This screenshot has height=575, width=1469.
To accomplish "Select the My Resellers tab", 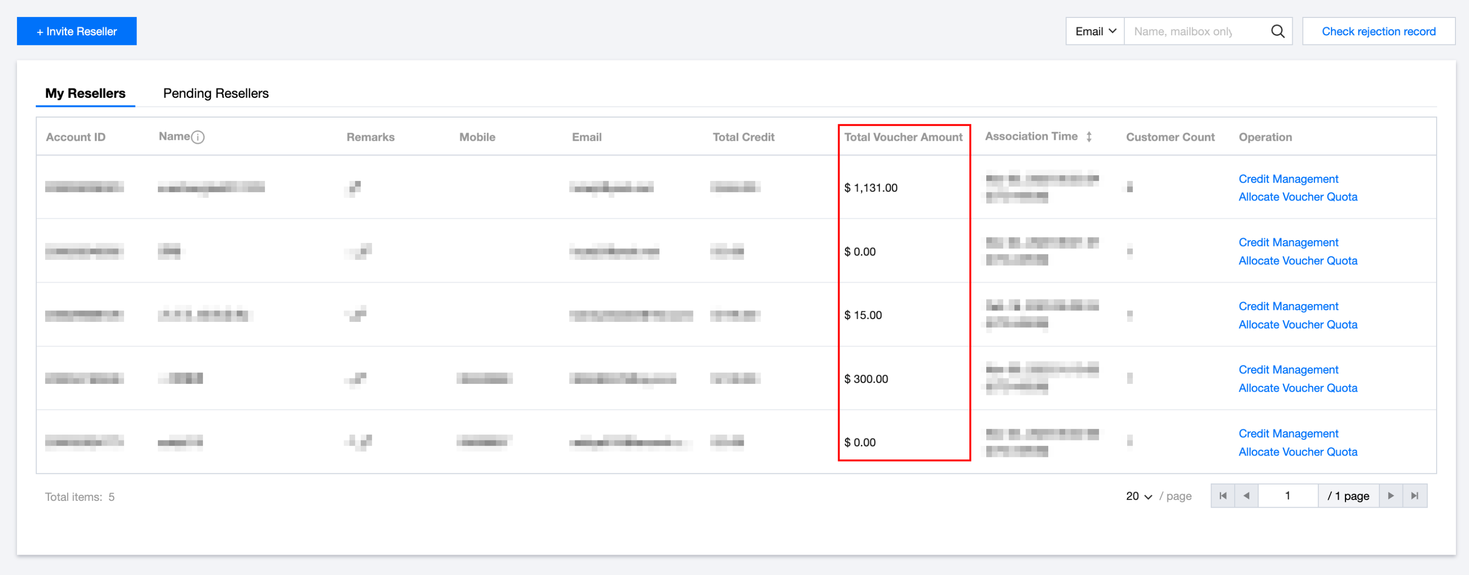I will click(86, 93).
